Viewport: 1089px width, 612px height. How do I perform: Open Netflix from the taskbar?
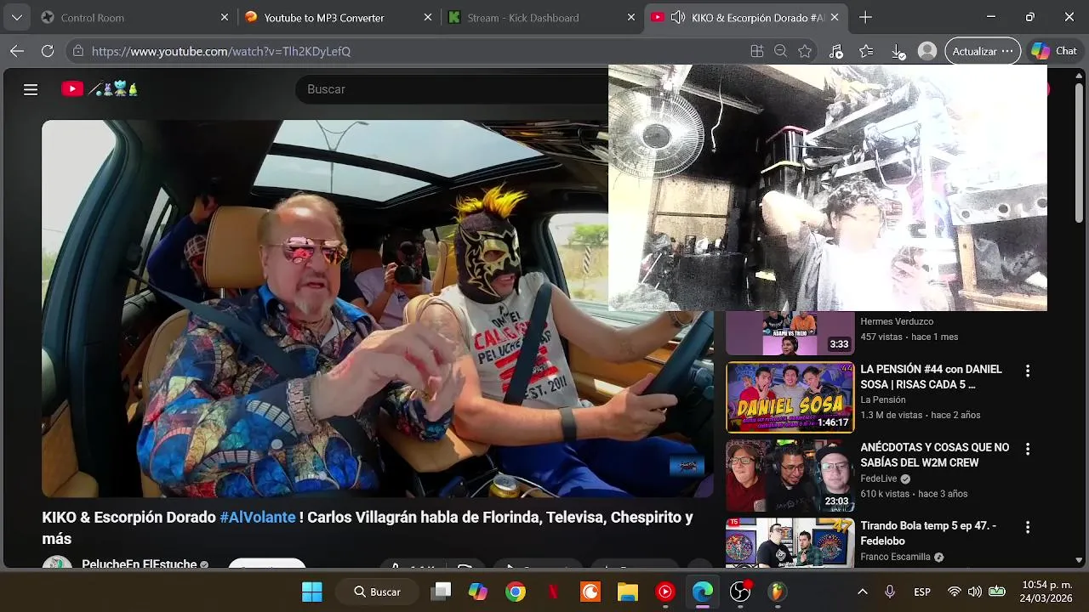coord(553,592)
